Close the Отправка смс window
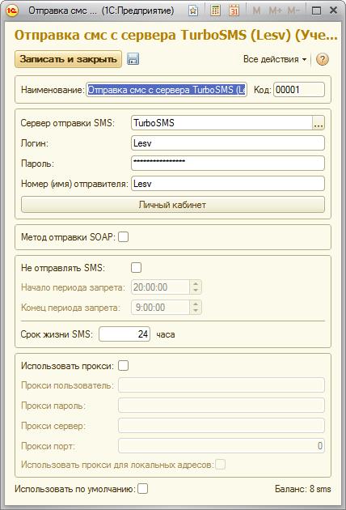Screen dimensions: 346x510 click(x=333, y=11)
